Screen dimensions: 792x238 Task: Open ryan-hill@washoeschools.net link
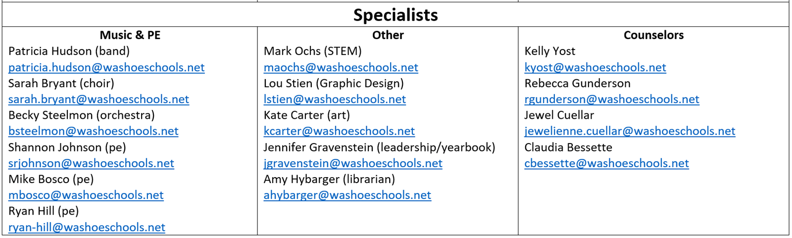point(87,227)
